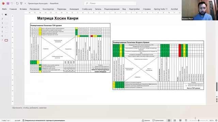The image size is (218, 122).
Task: Open the Слайд-шоу ribbon tab
Action: click(87, 9)
